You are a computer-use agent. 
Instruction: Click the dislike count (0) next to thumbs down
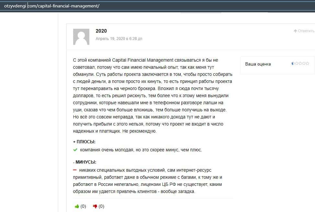101,206
